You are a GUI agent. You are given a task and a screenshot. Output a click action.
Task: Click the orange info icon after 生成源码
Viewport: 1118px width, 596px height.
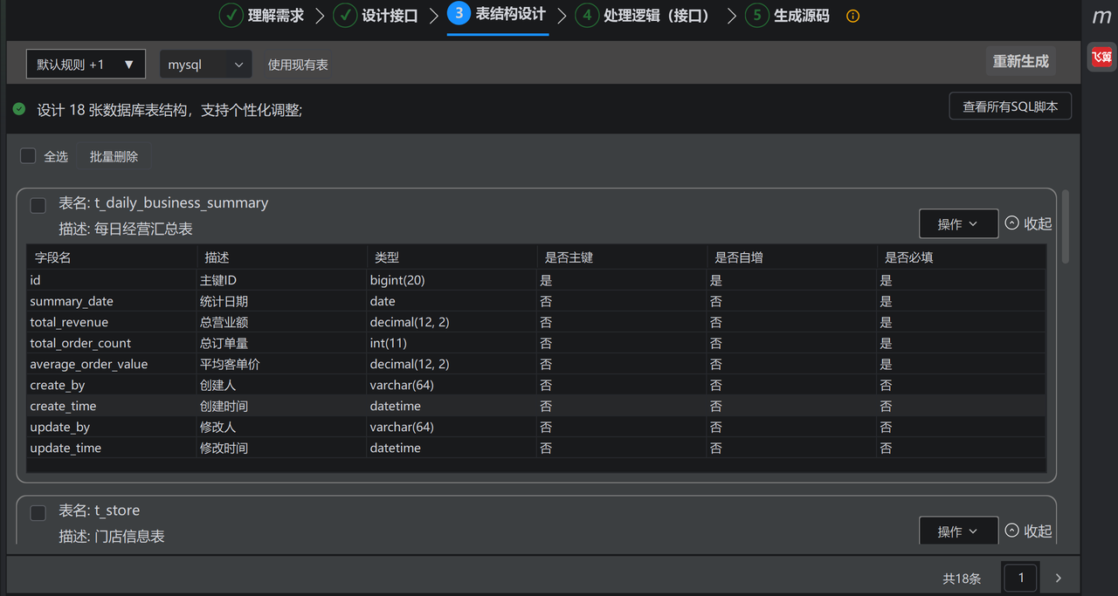coord(853,16)
